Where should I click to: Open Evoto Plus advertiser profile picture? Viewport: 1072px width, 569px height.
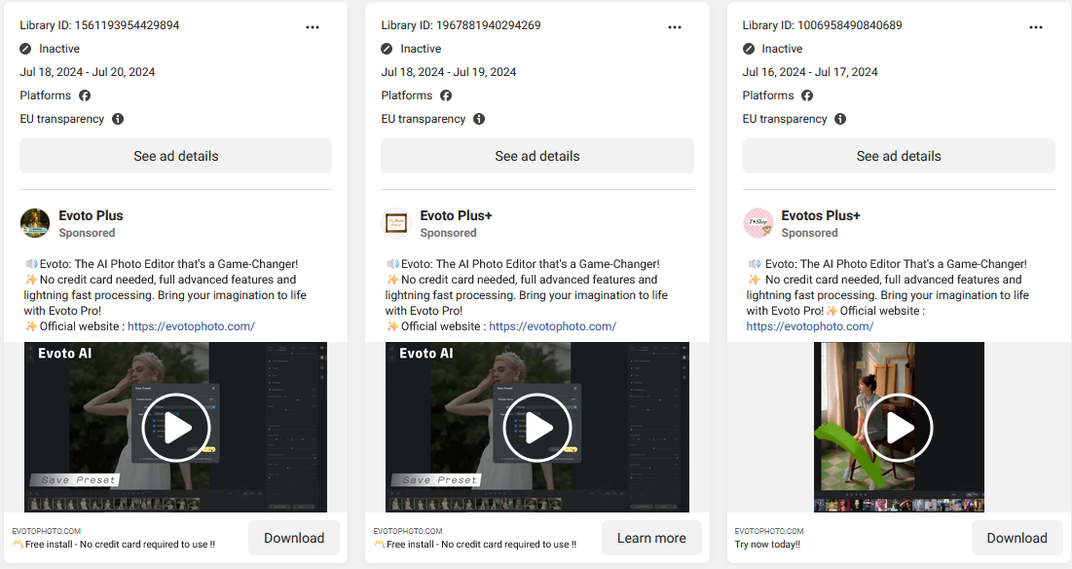point(35,223)
